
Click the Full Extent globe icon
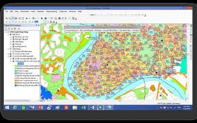(16, 18)
